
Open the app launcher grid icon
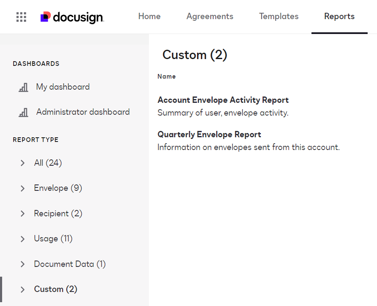(x=21, y=17)
